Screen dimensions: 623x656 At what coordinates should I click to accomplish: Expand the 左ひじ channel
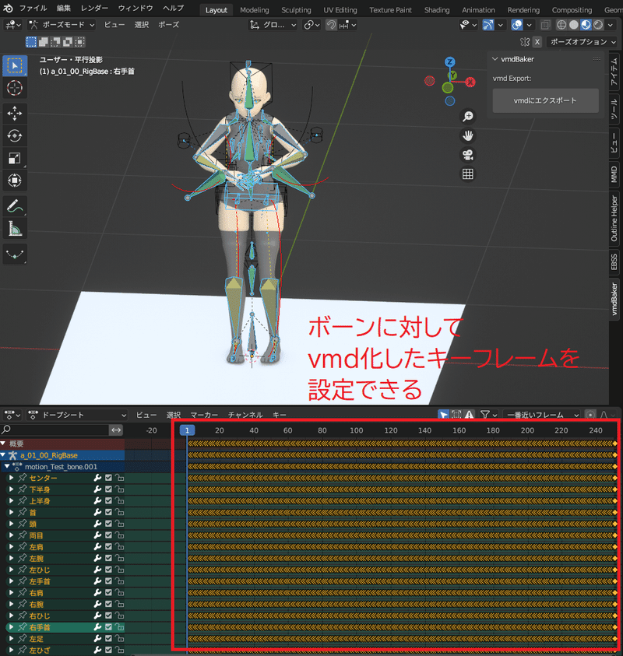[x=12, y=570]
